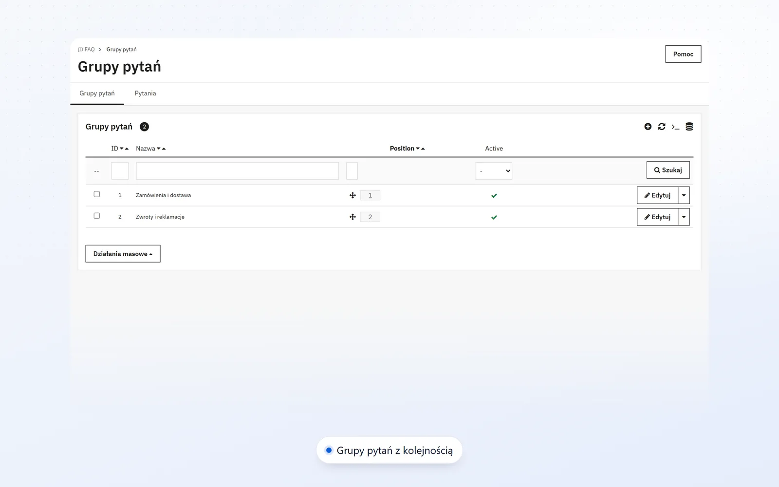Image resolution: width=779 pixels, height=487 pixels.
Task: Expand the arrow next to Edytuj for Zwroty i reklamacje
Action: tap(684, 217)
